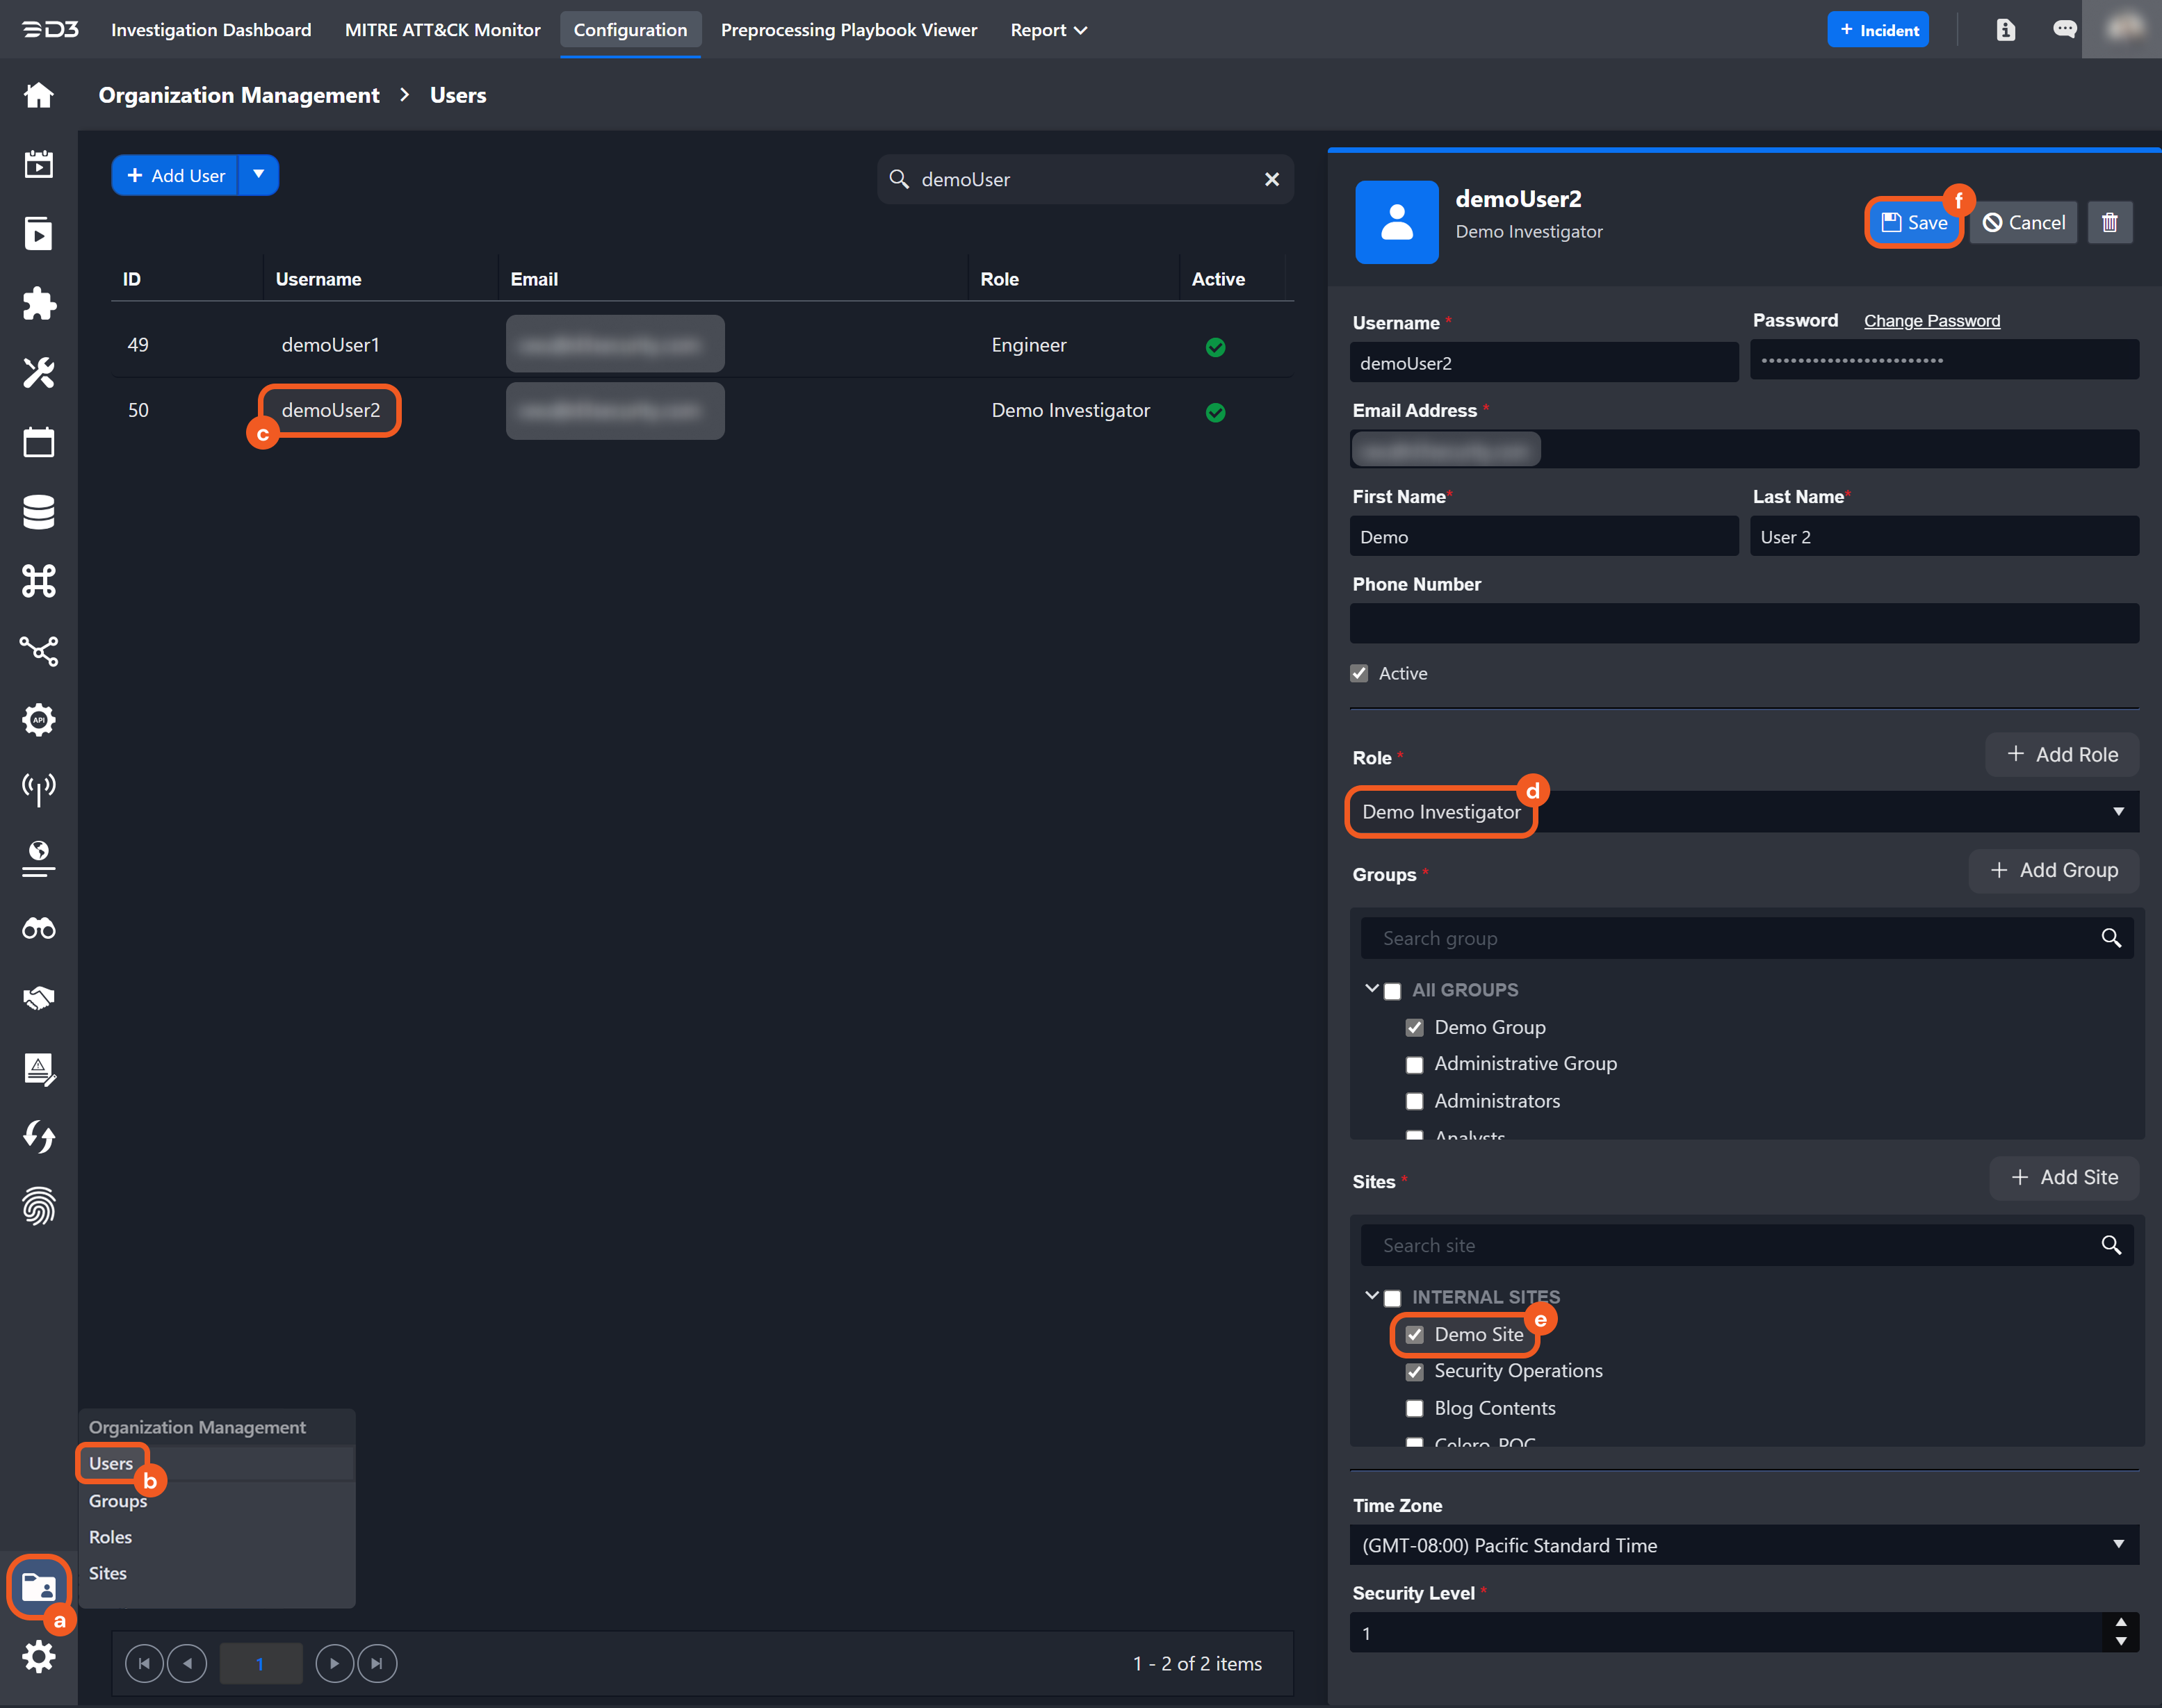
Task: Click the home icon in sidebar
Action: tap(38, 95)
